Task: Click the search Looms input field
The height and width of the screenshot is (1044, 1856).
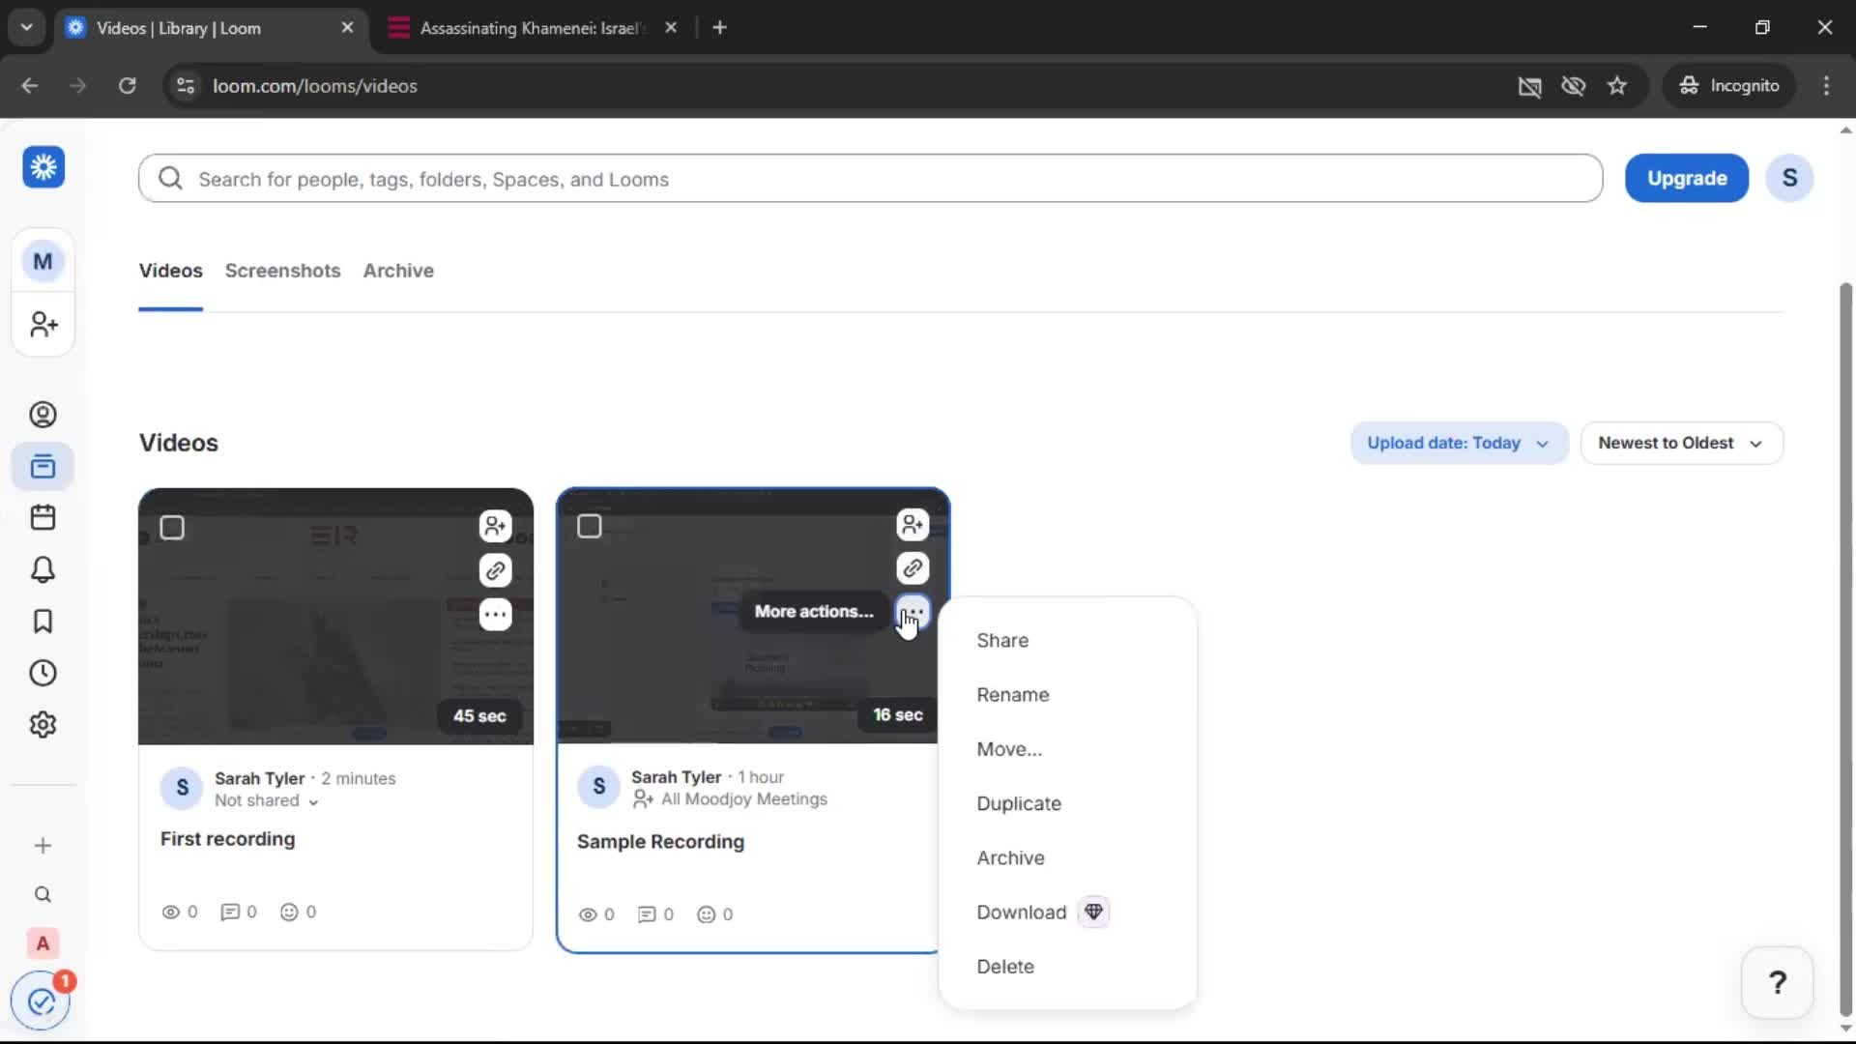Action: coord(677,178)
